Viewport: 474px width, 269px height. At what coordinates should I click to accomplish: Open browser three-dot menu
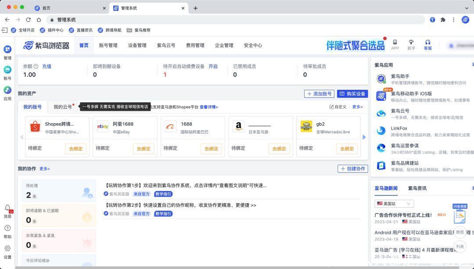tap(453, 20)
